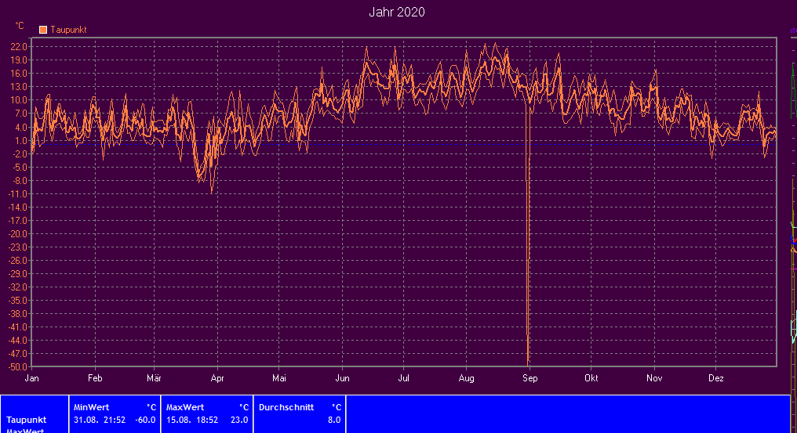Click the Taupunkt legend label
Screen dimensions: 797x433
click(68, 30)
